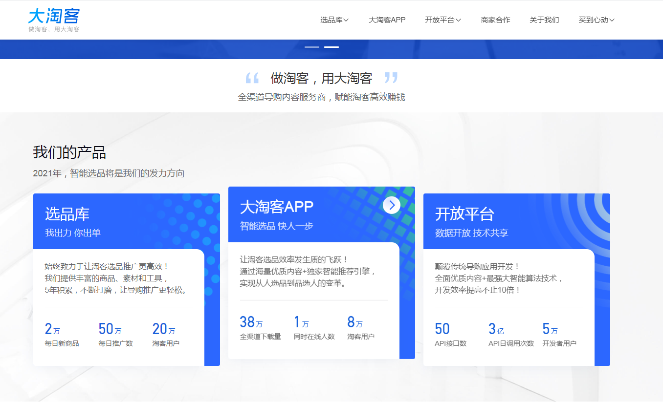This screenshot has height=404, width=663.
Task: Click the 同时在线人数 statistic label
Action: click(314, 337)
